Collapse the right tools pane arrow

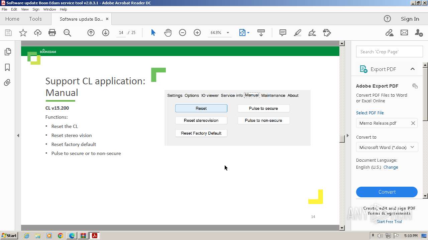pos(347,136)
